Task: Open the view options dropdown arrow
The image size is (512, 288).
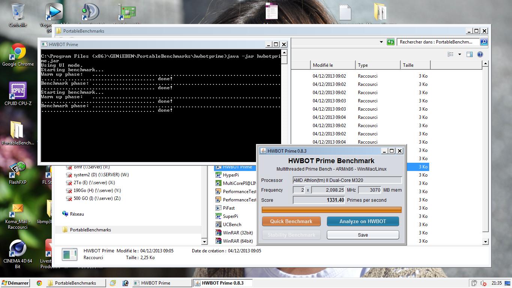Action: click(460, 54)
